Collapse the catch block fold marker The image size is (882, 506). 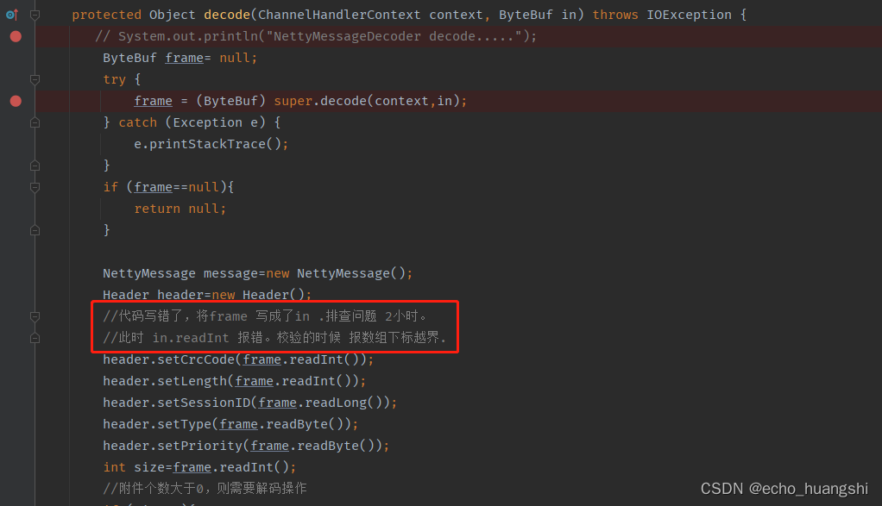35,122
